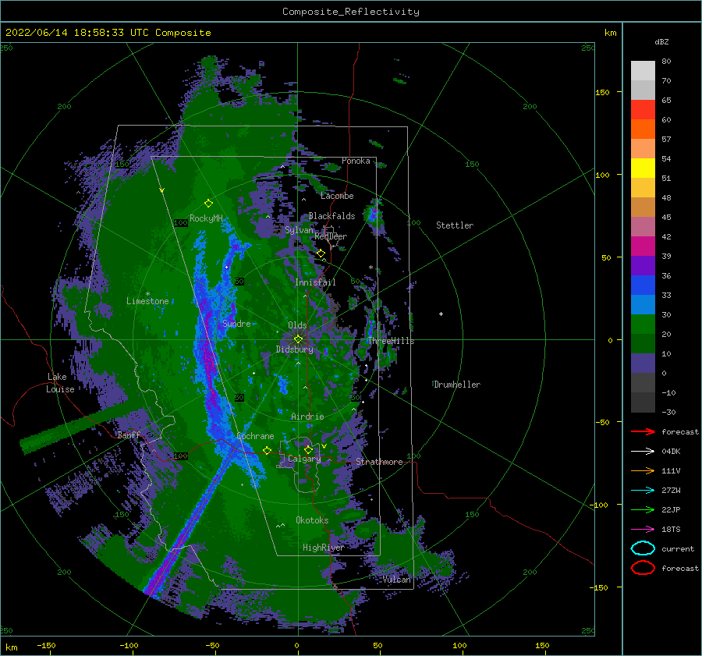Click the Sundre label
Viewport: 702px width, 656px height.
pyautogui.click(x=236, y=323)
